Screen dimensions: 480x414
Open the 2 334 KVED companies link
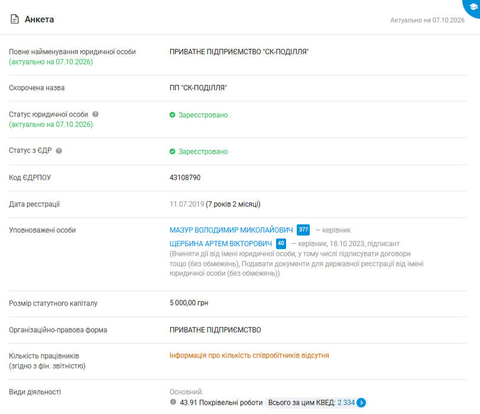coord(346,403)
